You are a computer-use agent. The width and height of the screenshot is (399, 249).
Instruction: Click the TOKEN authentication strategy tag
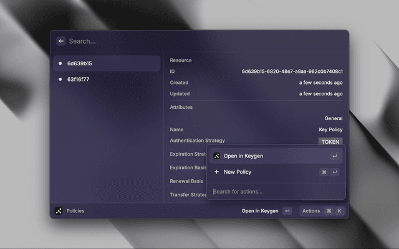point(330,142)
